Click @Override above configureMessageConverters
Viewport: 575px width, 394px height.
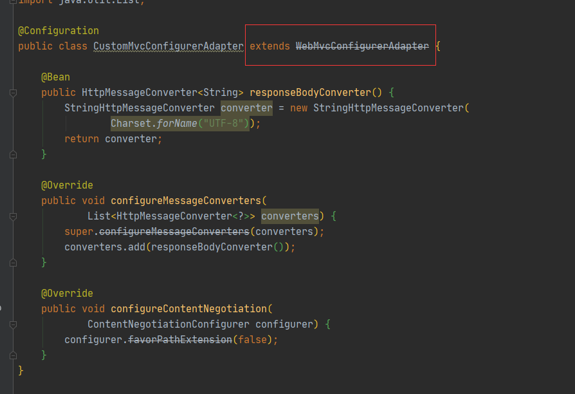pyautogui.click(x=67, y=185)
